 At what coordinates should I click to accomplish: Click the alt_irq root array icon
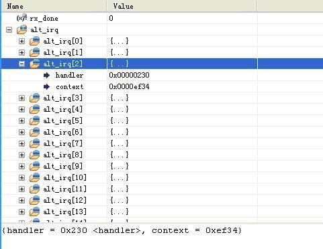21,29
